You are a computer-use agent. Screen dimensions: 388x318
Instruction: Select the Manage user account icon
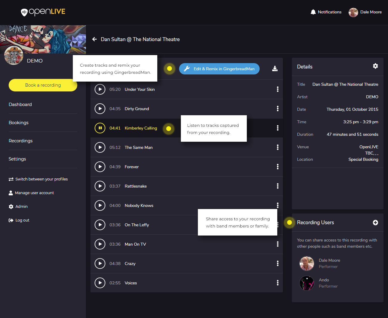pos(10,193)
